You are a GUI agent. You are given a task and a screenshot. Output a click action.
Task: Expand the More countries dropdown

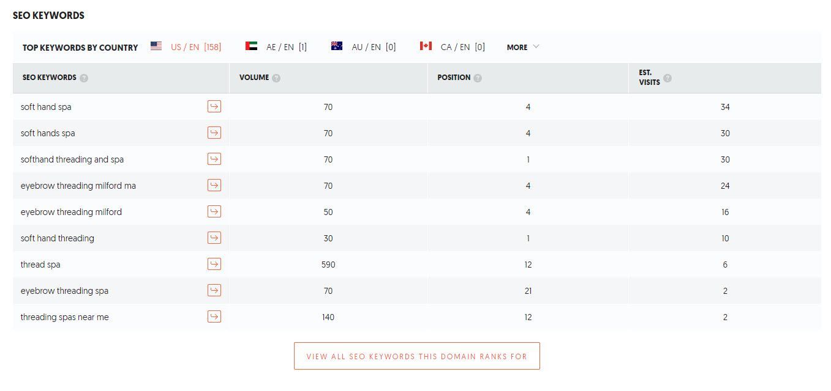(523, 47)
